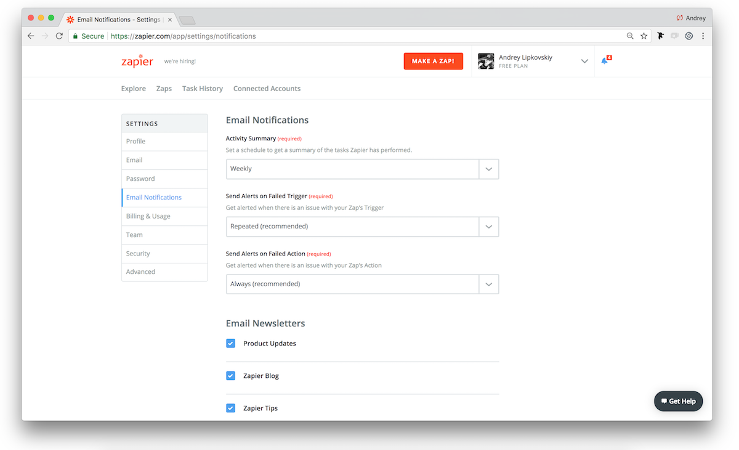This screenshot has height=450, width=739.
Task: Click the black bird extension icon
Action: click(661, 36)
